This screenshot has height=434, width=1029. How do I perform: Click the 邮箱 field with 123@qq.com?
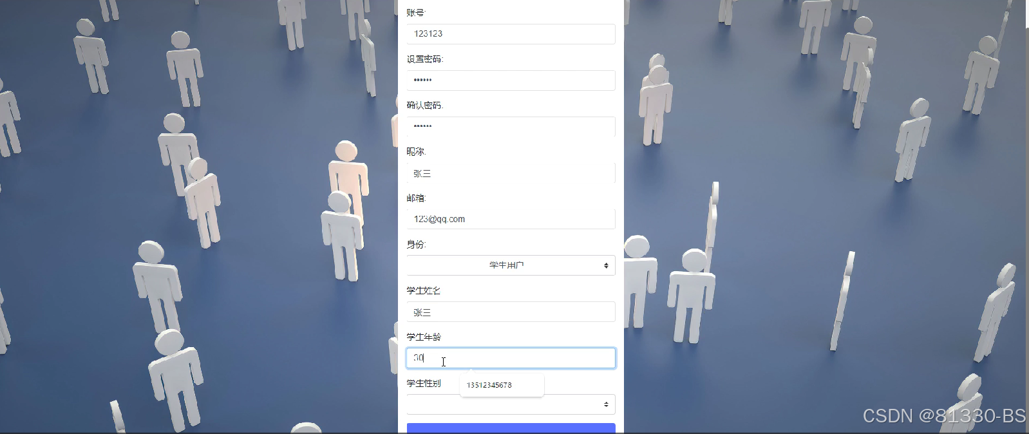tap(511, 219)
